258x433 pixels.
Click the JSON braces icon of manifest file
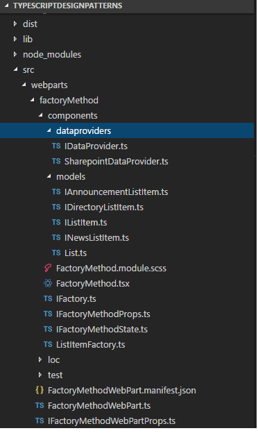click(x=40, y=390)
